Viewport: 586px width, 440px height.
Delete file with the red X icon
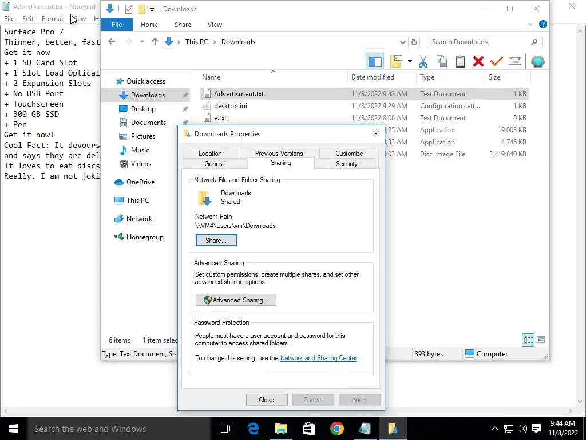pos(478,61)
